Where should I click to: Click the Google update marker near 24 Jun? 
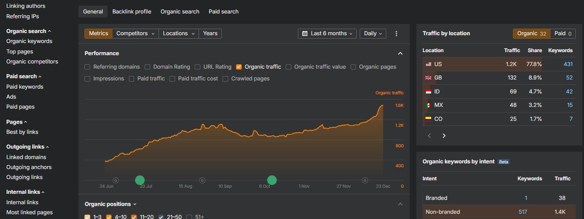[116, 180]
